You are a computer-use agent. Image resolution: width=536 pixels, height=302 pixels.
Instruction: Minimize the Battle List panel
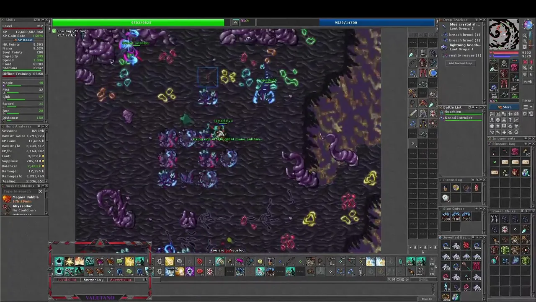pyautogui.click(x=481, y=107)
